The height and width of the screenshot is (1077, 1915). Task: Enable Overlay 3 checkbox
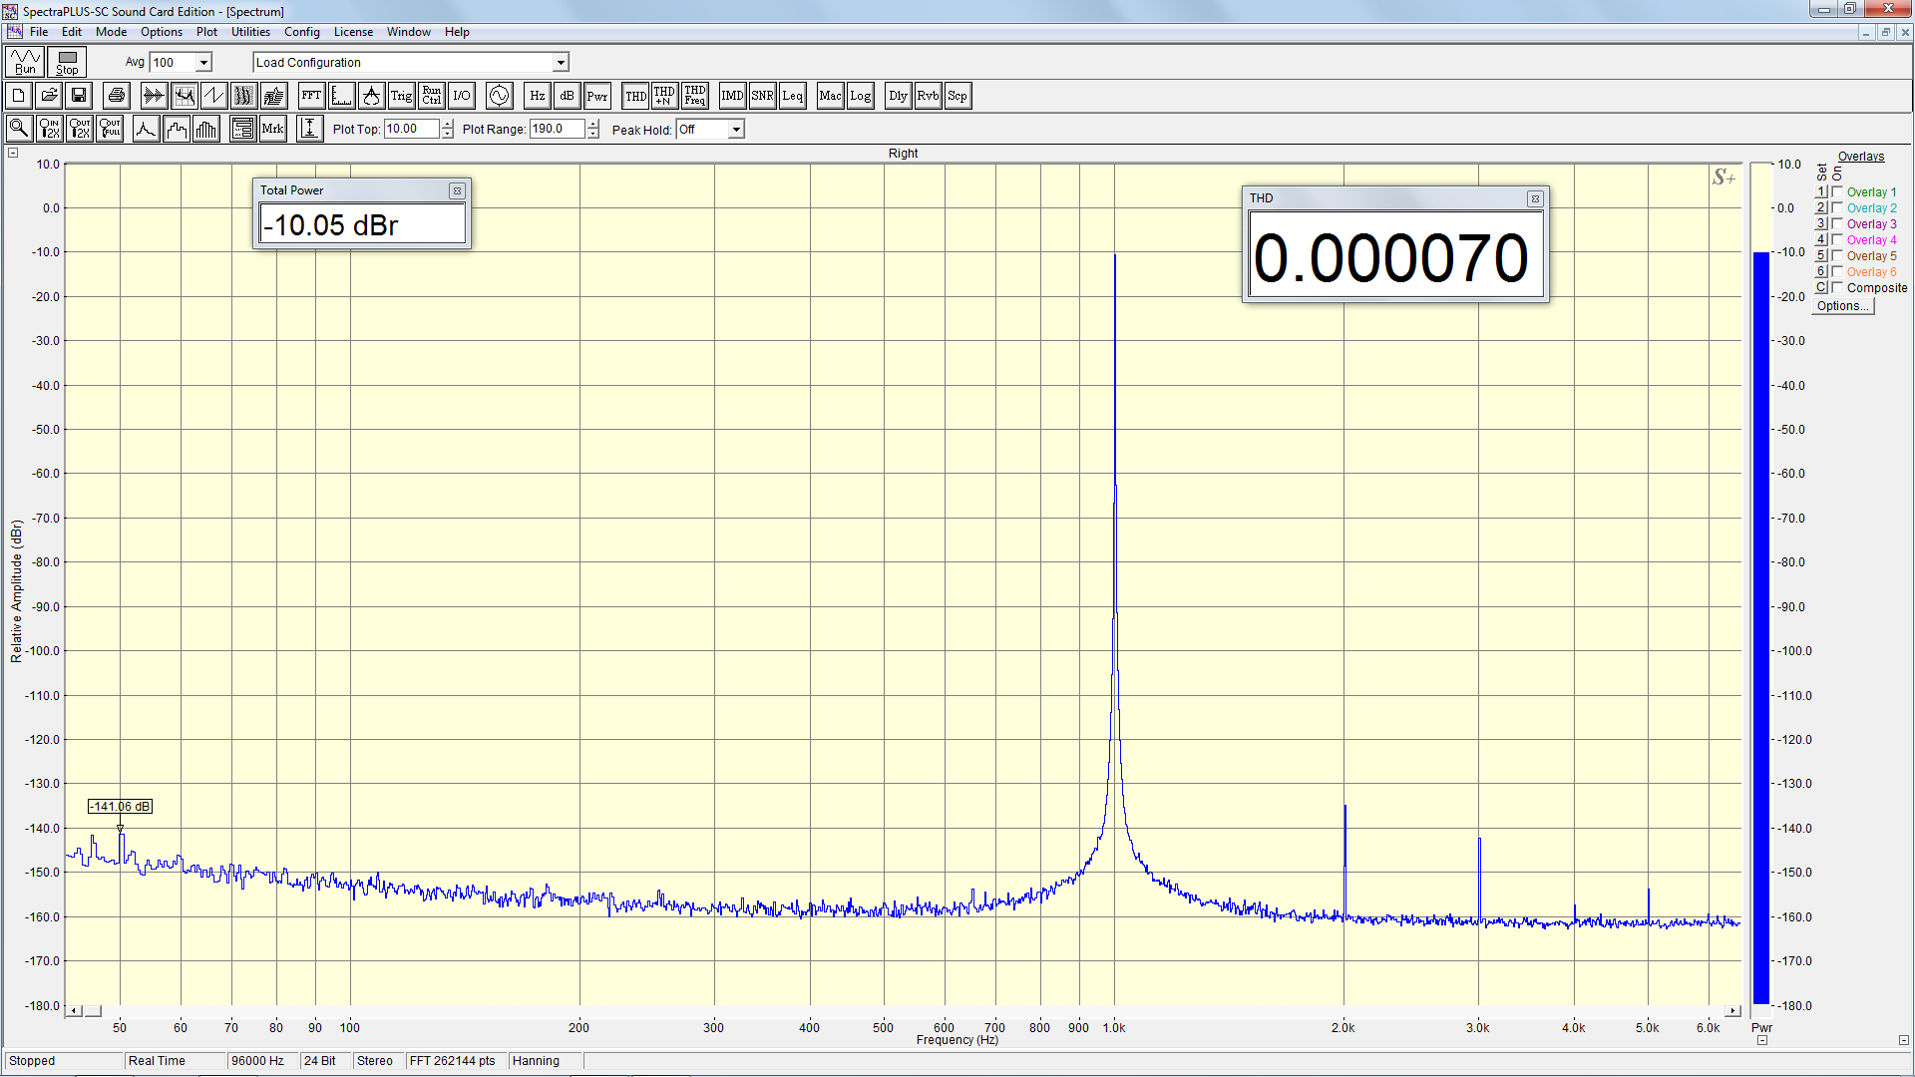tap(1837, 223)
